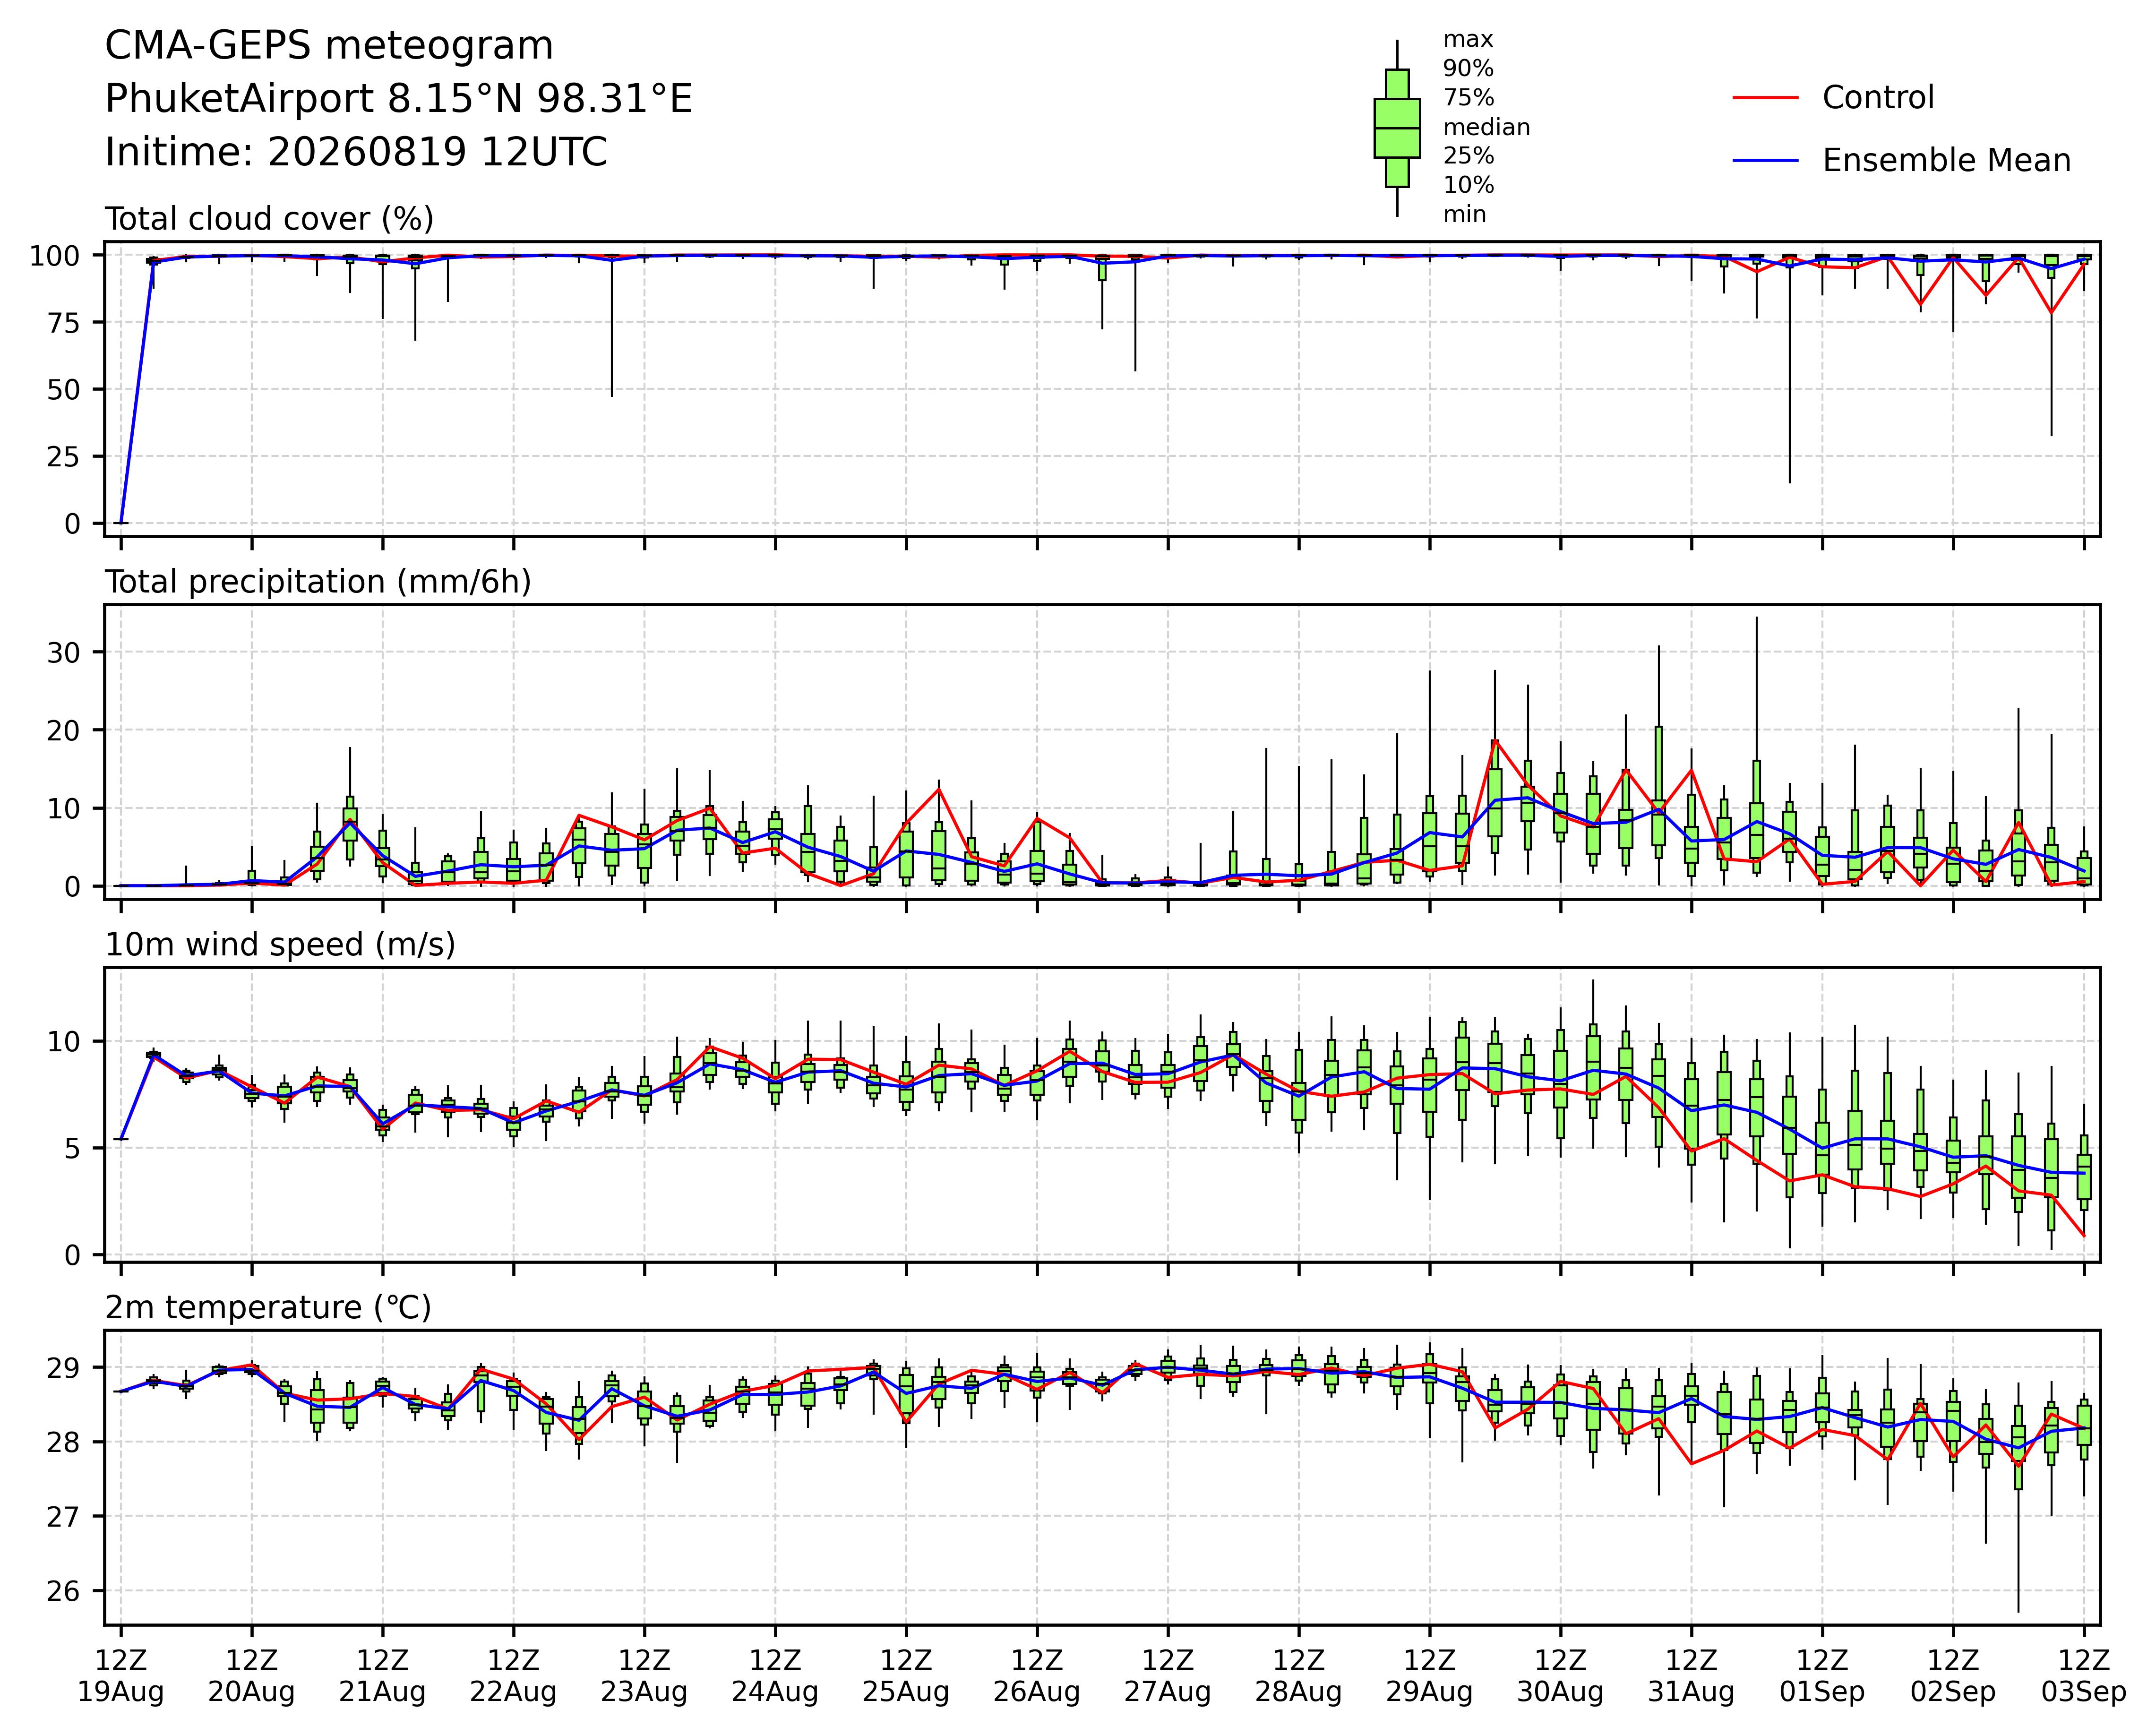Click the Total precipitation panel title
This screenshot has width=2156, height=1735.
[x=318, y=582]
